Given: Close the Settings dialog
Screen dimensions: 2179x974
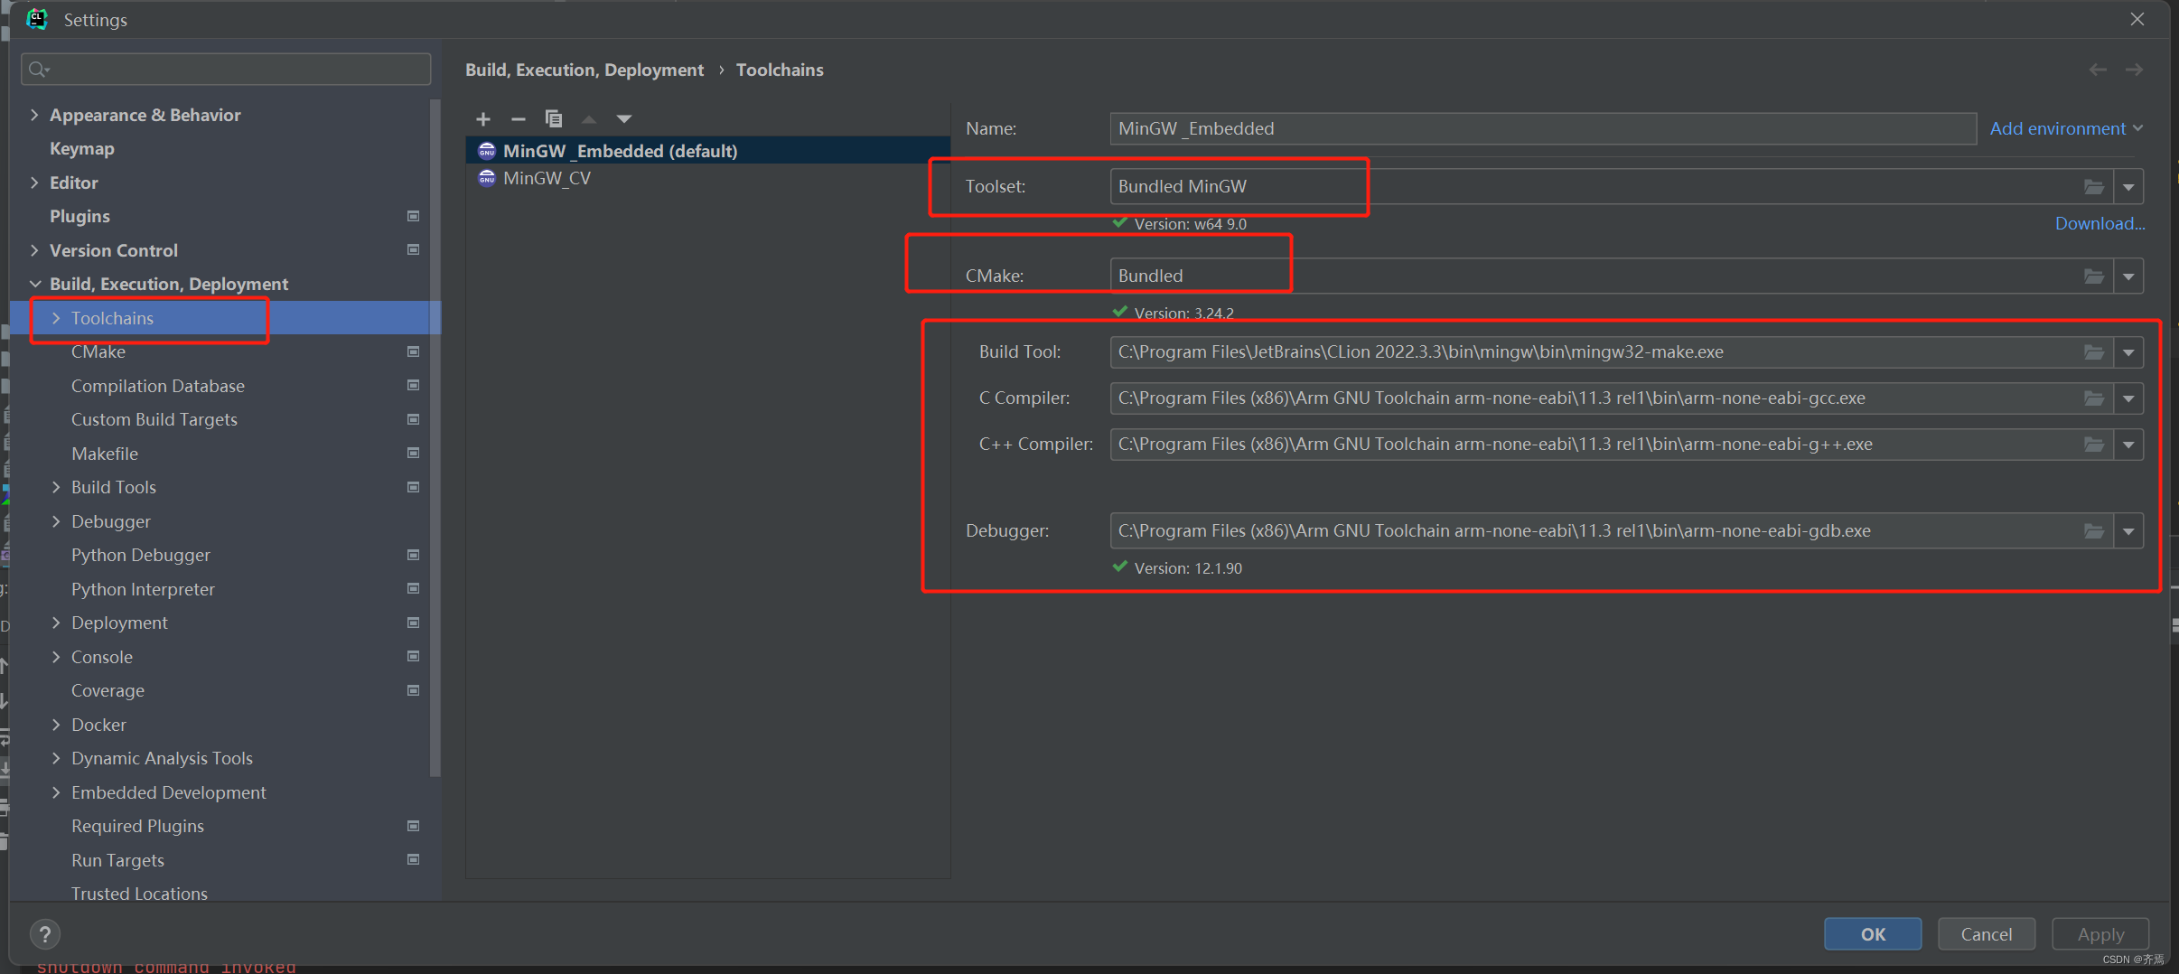Looking at the screenshot, I should click(2137, 20).
